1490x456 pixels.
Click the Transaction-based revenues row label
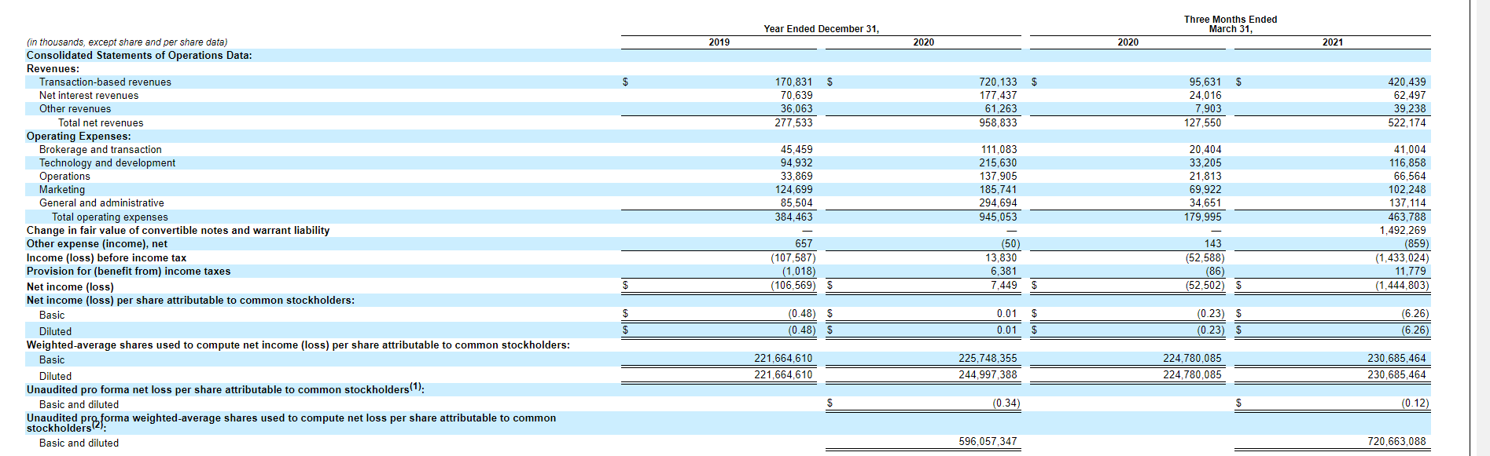pos(105,82)
